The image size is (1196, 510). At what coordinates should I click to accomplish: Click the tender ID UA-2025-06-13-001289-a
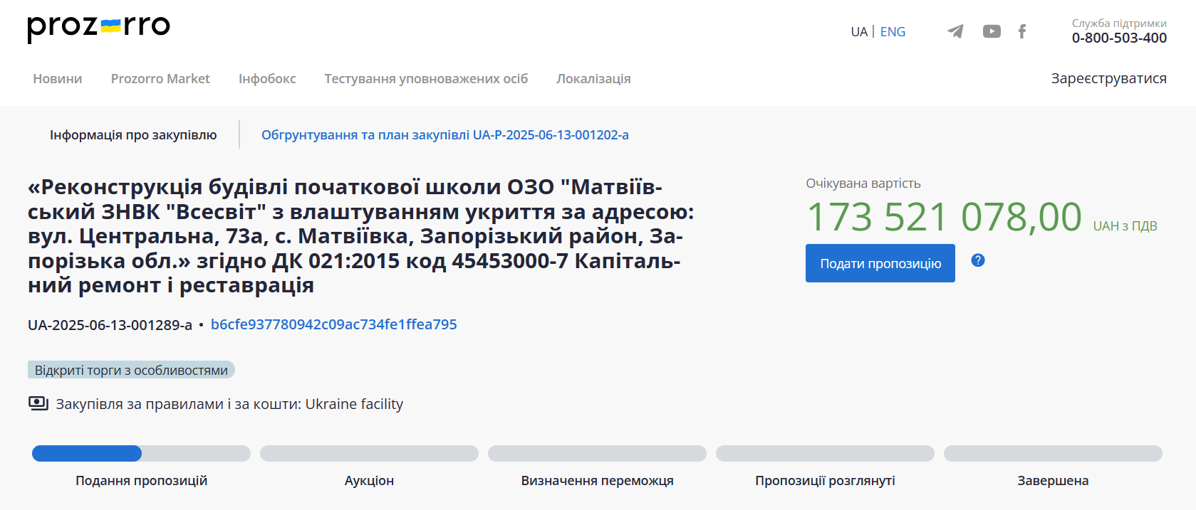(110, 325)
